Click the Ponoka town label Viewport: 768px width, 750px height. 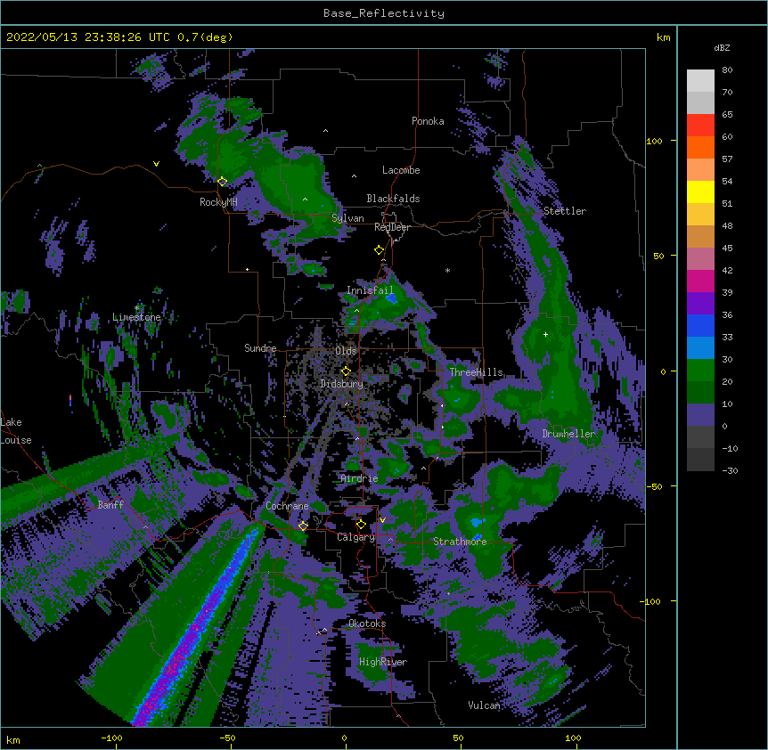coord(428,121)
